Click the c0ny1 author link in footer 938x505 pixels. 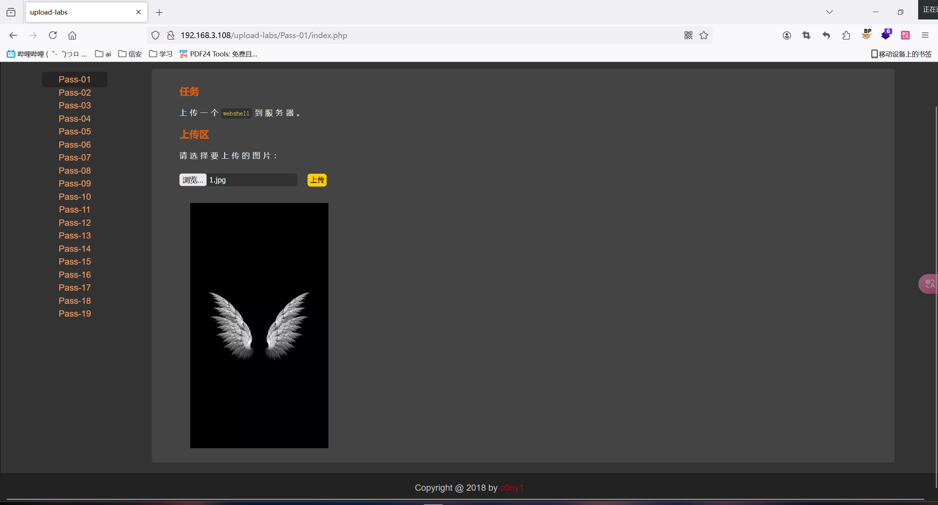(511, 488)
